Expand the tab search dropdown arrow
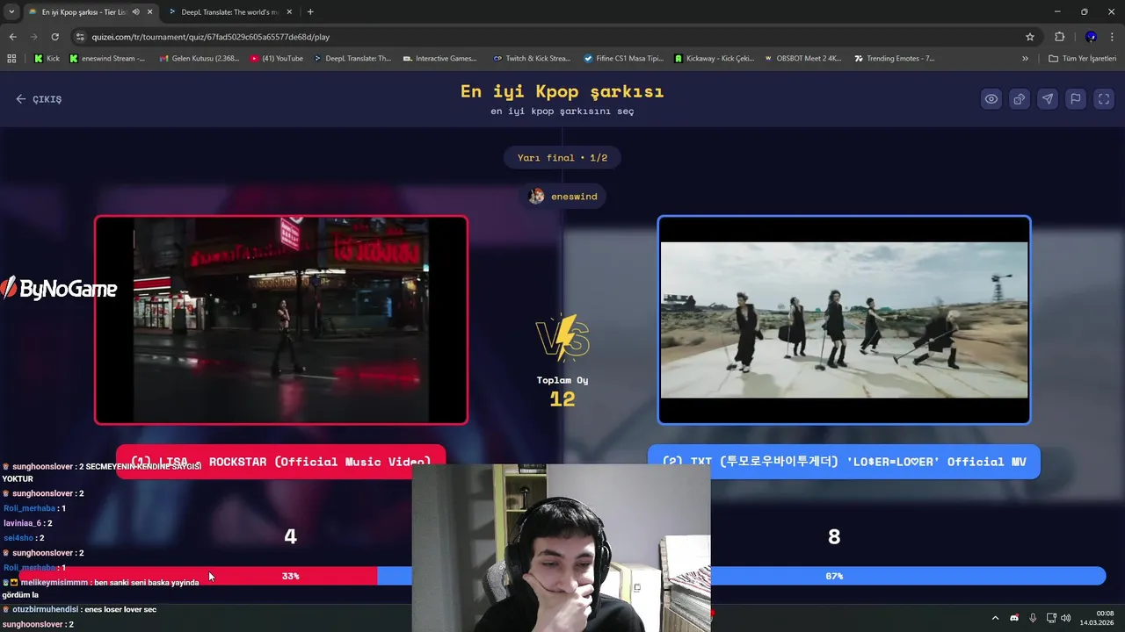This screenshot has height=632, width=1125. click(x=11, y=11)
